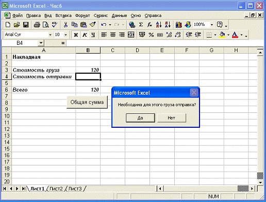Decrease decimal places icon
Screen dimensions: 266x202
pos(178,35)
